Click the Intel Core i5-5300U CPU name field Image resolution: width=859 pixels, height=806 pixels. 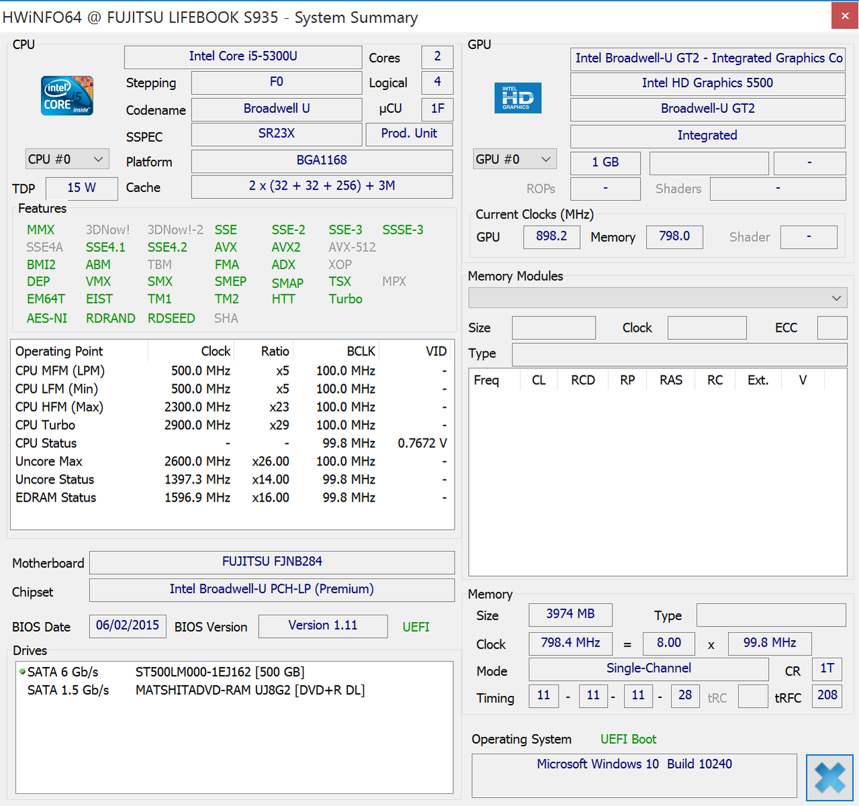pos(243,56)
